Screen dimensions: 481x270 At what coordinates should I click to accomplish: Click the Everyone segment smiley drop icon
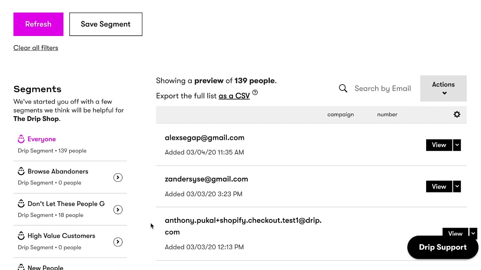tap(21, 139)
